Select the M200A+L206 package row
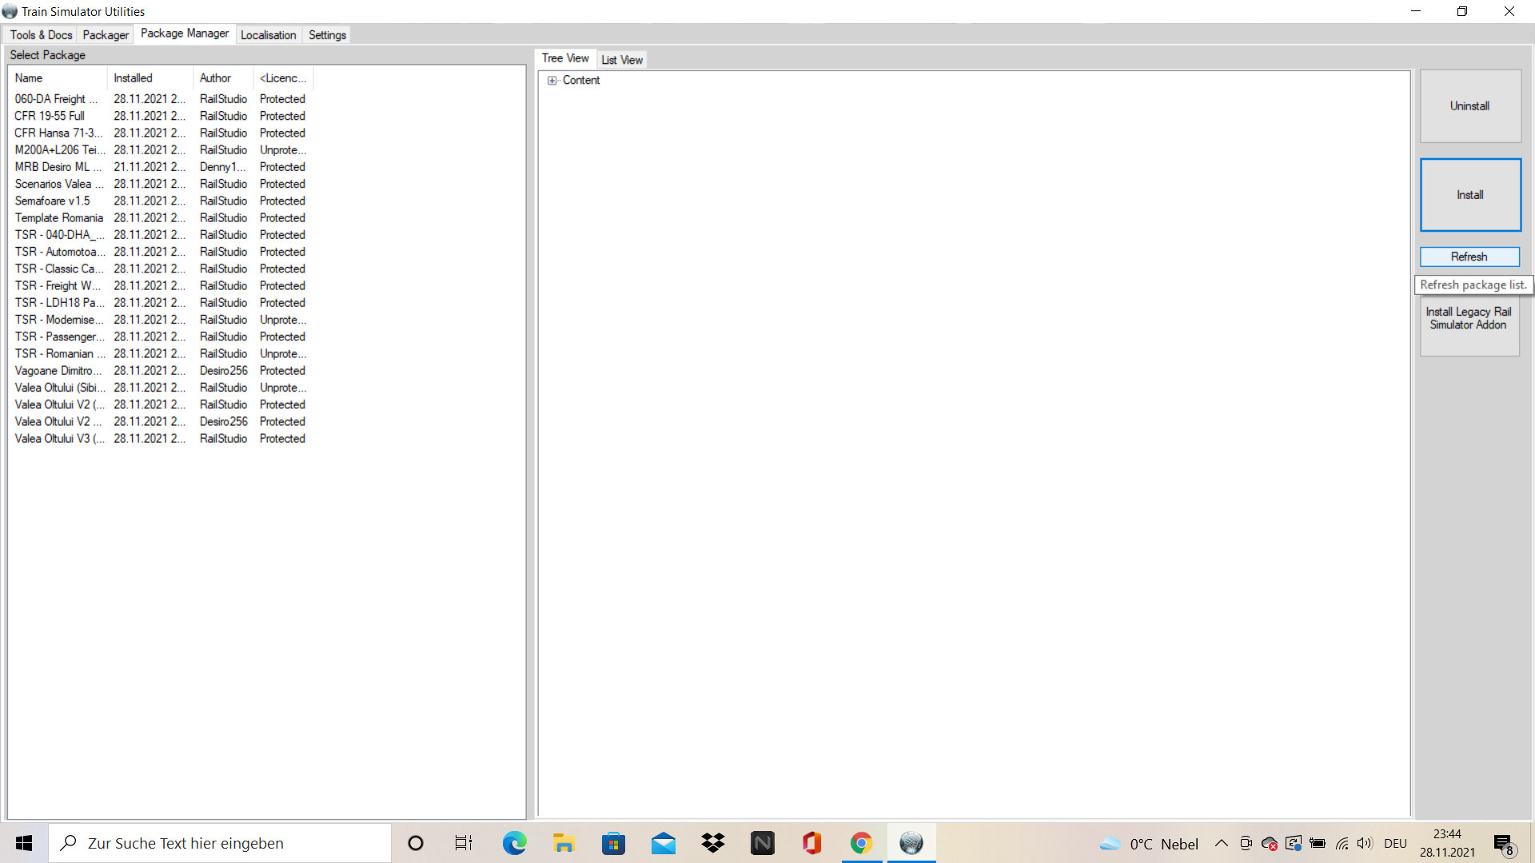This screenshot has width=1535, height=863. pos(160,150)
